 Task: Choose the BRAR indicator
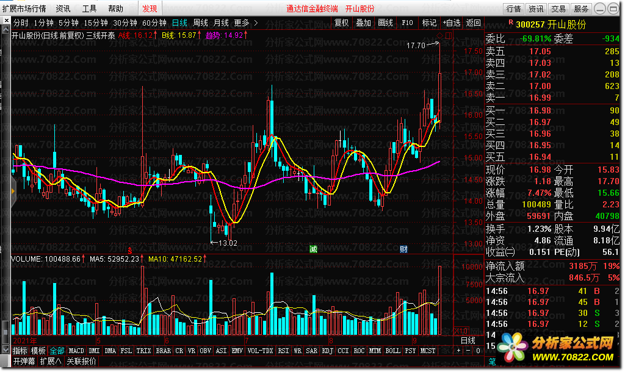tap(164, 351)
